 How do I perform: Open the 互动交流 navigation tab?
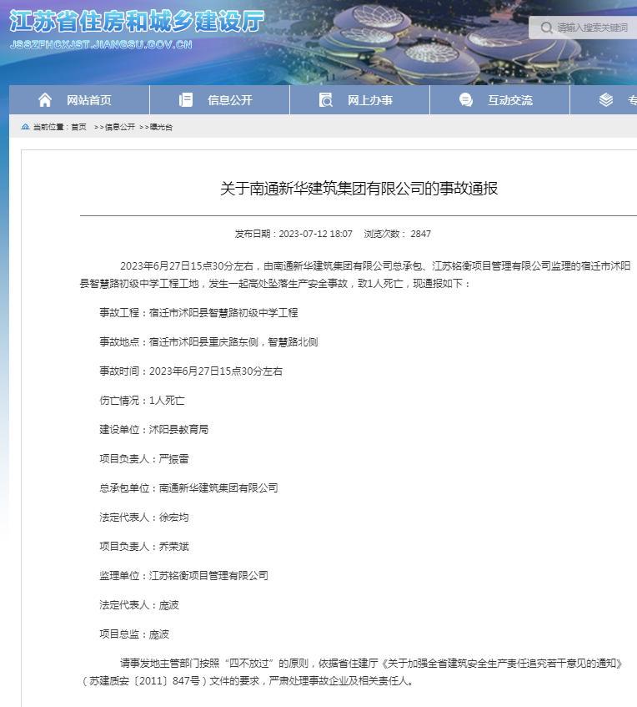(x=500, y=99)
